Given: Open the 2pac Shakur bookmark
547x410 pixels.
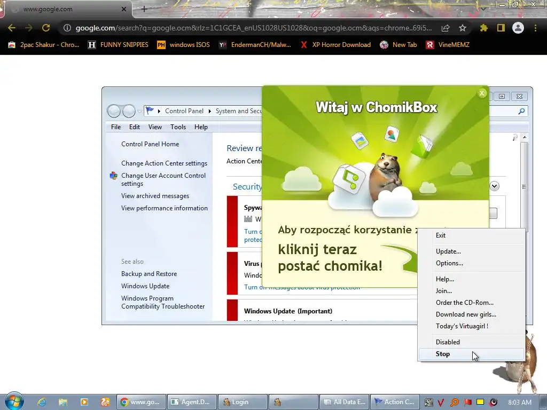Looking at the screenshot, I should [x=44, y=45].
